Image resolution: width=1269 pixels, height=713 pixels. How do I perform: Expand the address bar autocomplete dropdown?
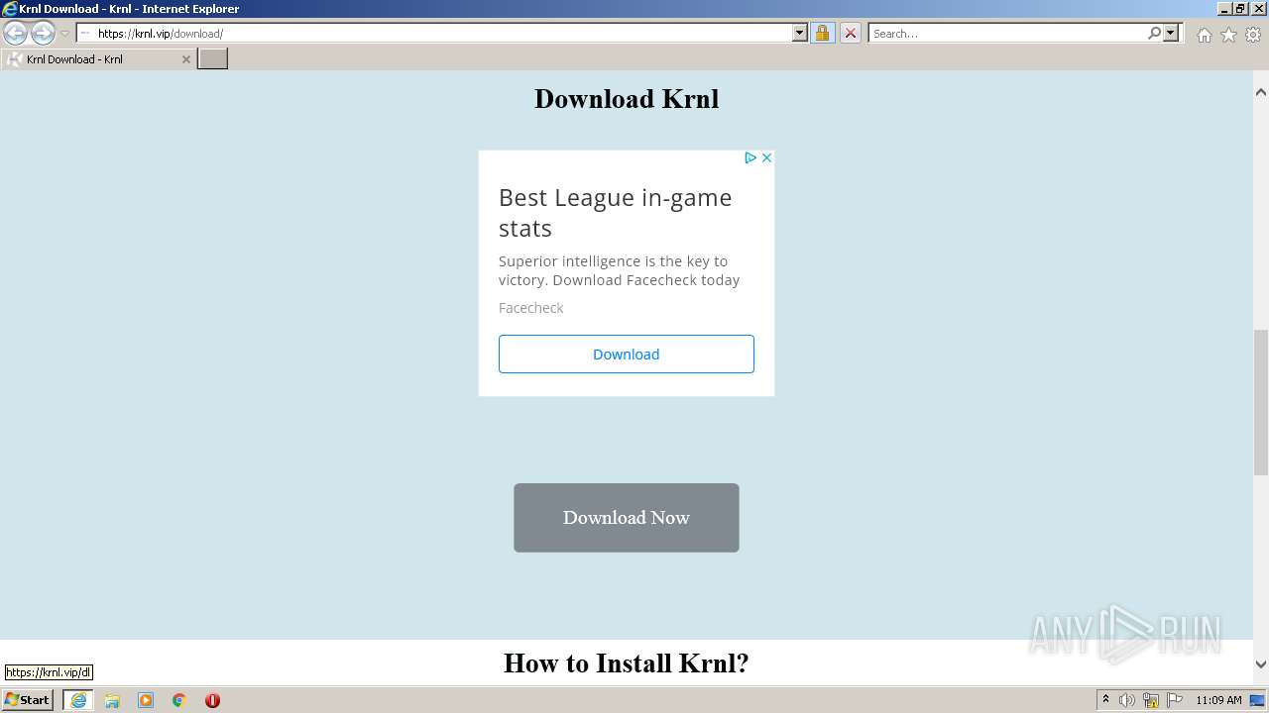click(800, 34)
